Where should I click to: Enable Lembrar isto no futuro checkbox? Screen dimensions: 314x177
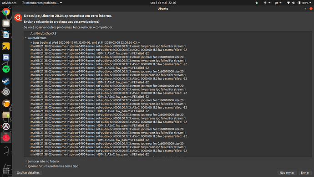(25, 161)
